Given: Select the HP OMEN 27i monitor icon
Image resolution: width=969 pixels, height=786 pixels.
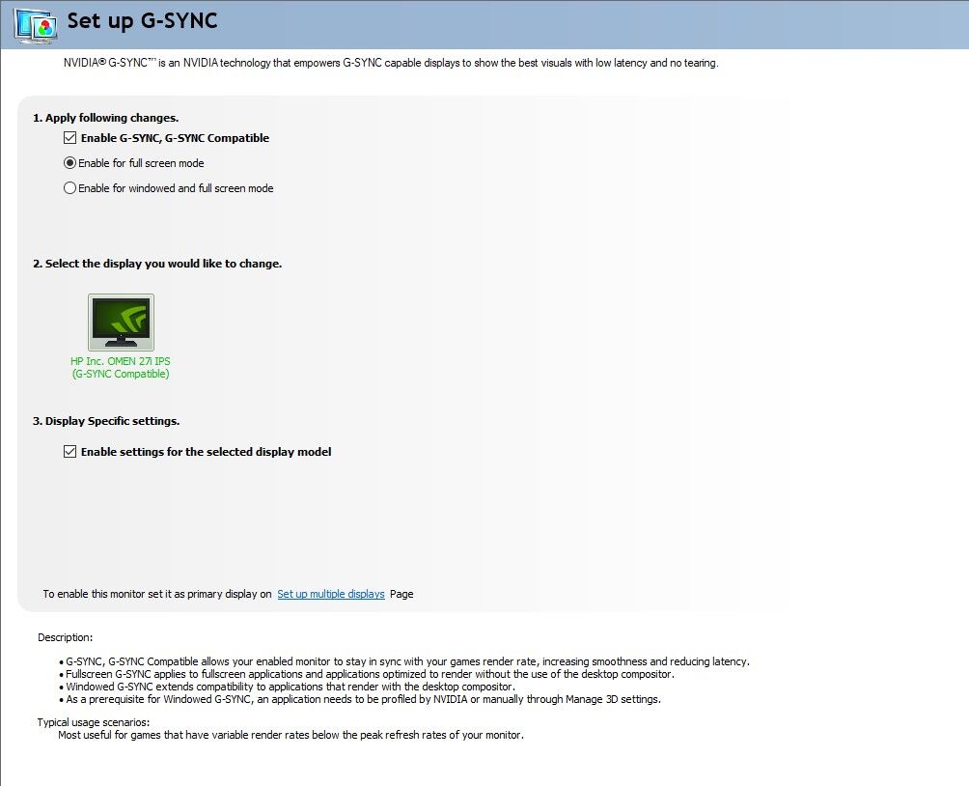Looking at the screenshot, I should [122, 323].
